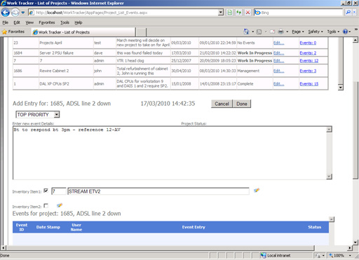Open the Safety toolbar dropdown
This screenshot has height=260, width=359.
pyautogui.click(x=316, y=32)
